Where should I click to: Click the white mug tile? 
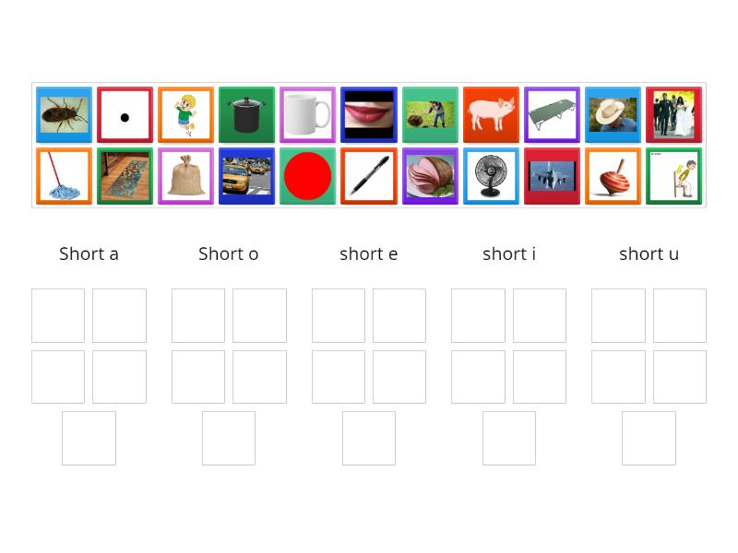[x=307, y=115]
